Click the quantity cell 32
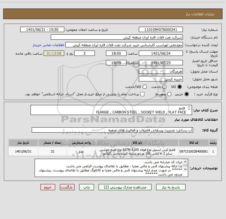The image size is (226, 219). tap(53, 151)
